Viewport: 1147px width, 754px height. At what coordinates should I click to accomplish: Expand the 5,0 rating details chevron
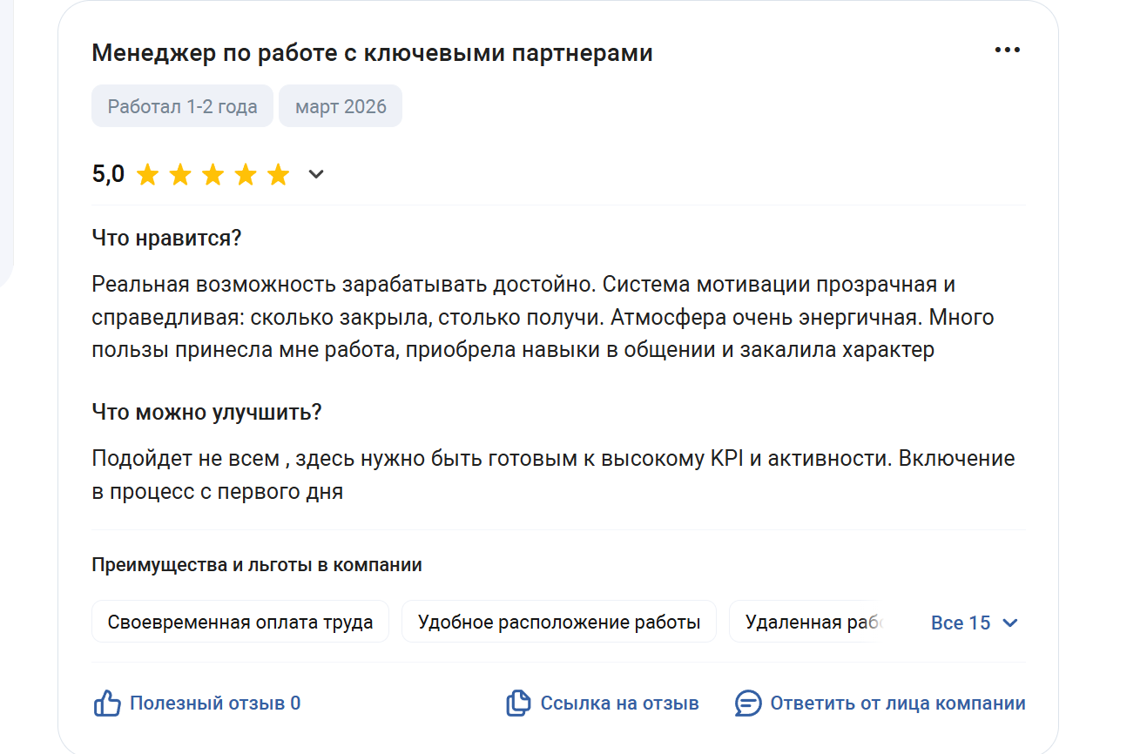[316, 175]
